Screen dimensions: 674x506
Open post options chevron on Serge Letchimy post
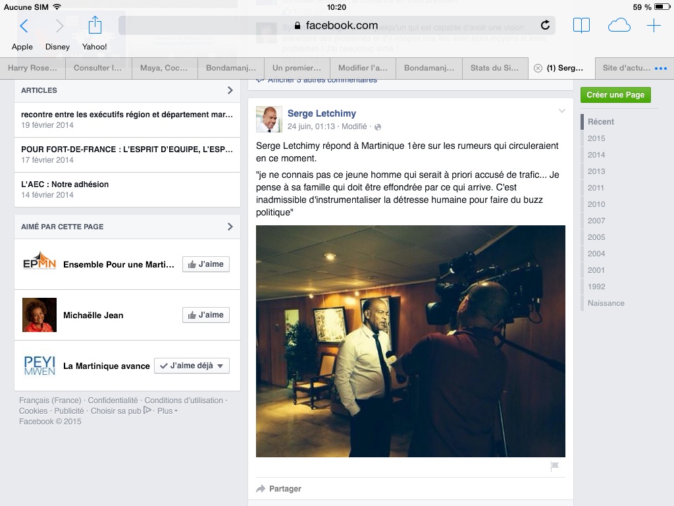pos(562,111)
